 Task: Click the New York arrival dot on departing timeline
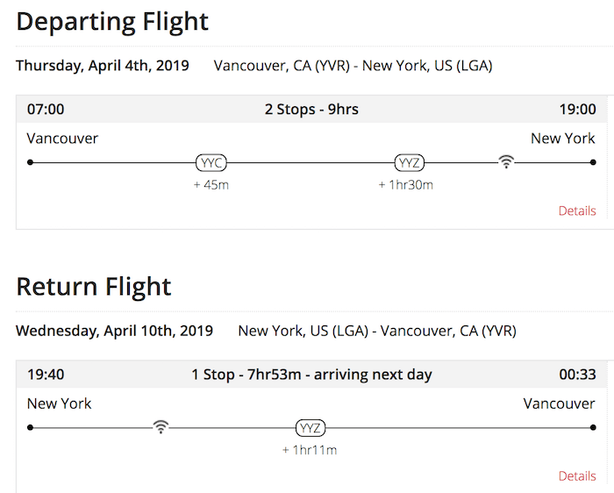click(x=593, y=162)
